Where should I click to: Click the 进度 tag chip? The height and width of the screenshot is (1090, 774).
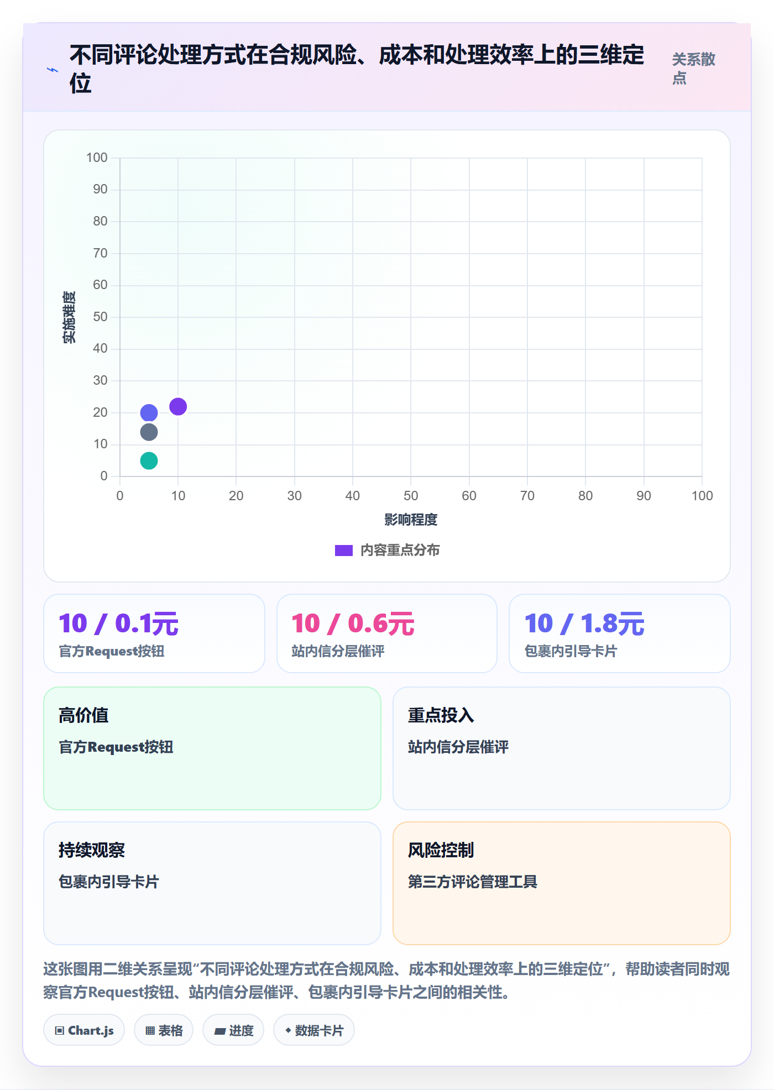[x=233, y=1030]
